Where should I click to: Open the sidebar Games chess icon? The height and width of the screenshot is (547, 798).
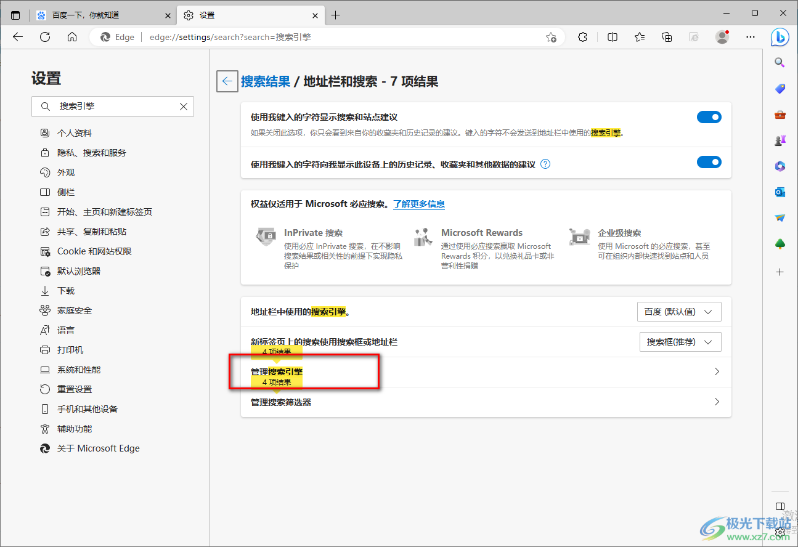(780, 140)
